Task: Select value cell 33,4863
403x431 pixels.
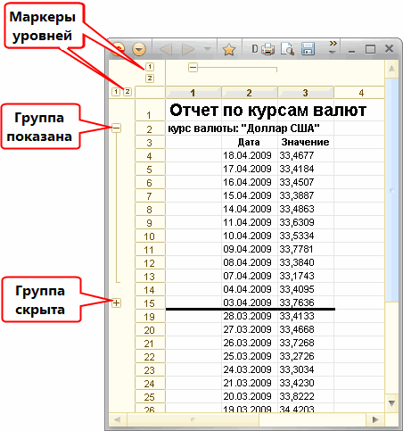Action: [x=306, y=209]
